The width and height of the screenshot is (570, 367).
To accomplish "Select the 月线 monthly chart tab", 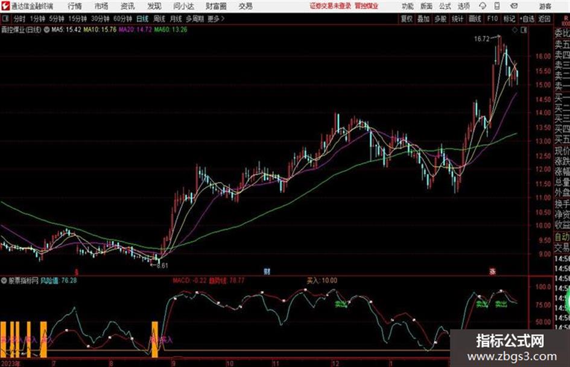I will tap(176, 19).
